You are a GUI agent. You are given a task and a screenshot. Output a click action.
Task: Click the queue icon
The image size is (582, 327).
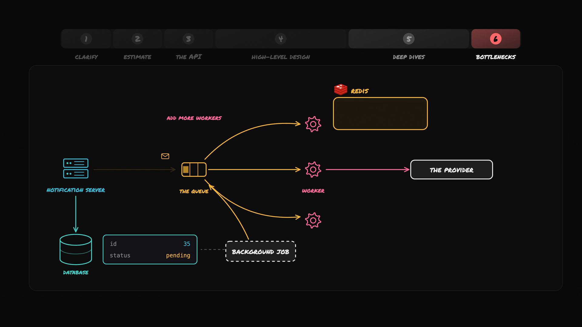194,170
